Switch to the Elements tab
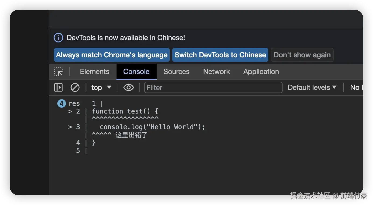 click(95, 72)
